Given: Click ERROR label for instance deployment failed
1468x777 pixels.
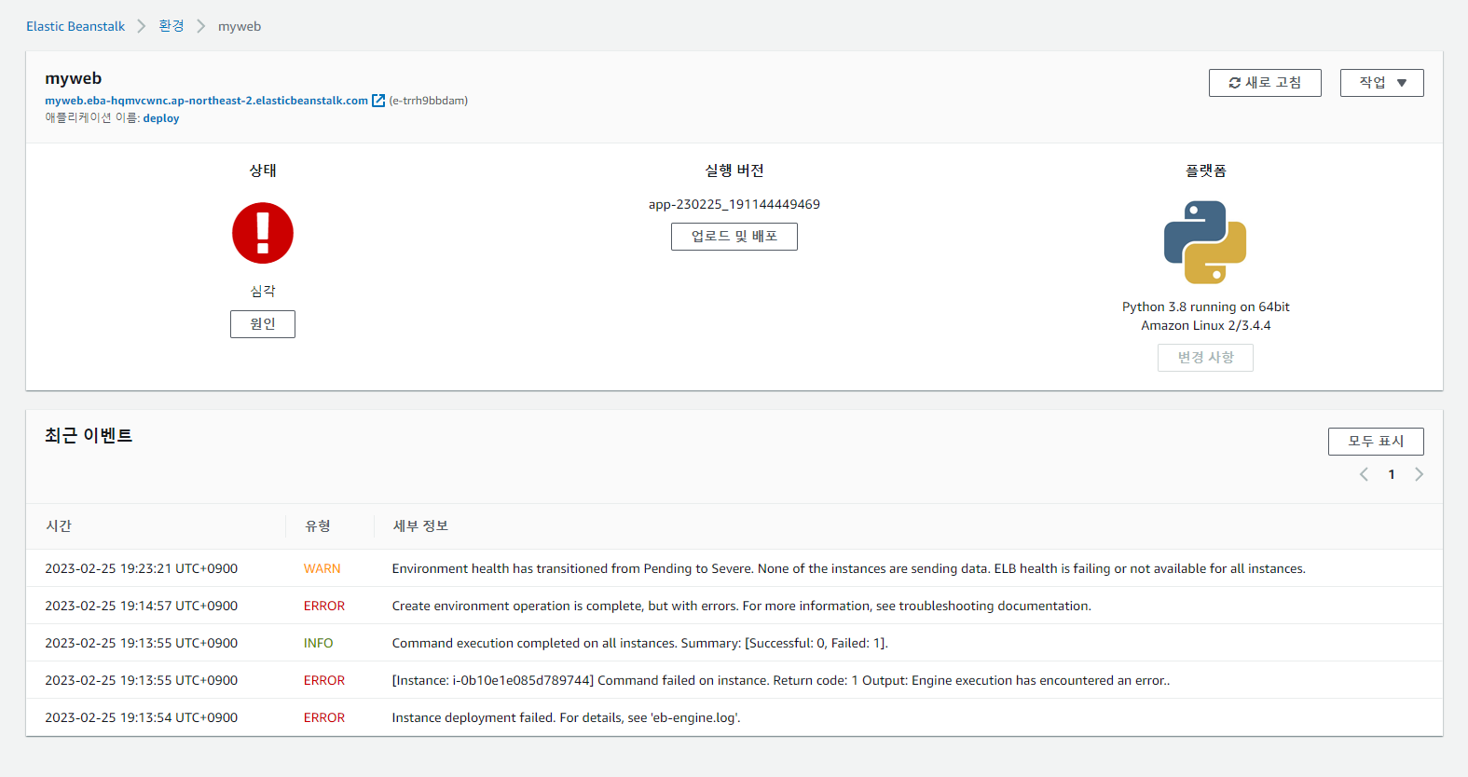Looking at the screenshot, I should 324,717.
